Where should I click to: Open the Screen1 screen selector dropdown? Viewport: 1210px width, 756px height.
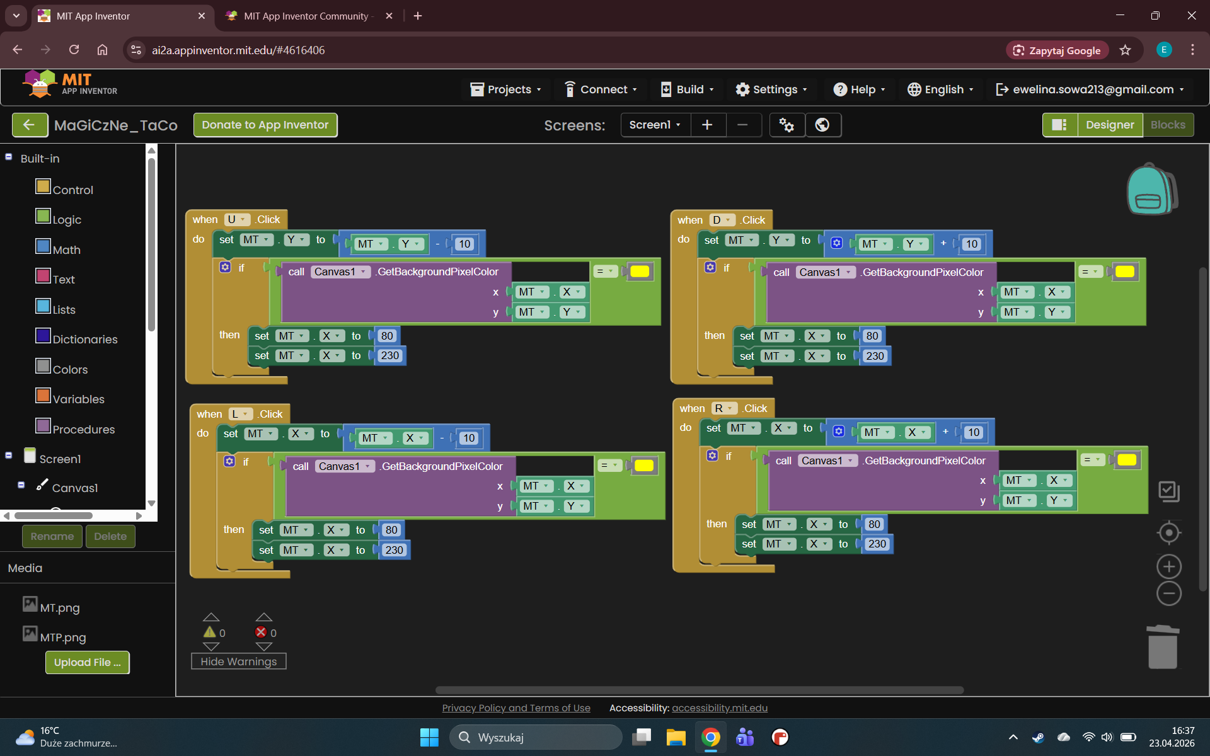(x=655, y=125)
